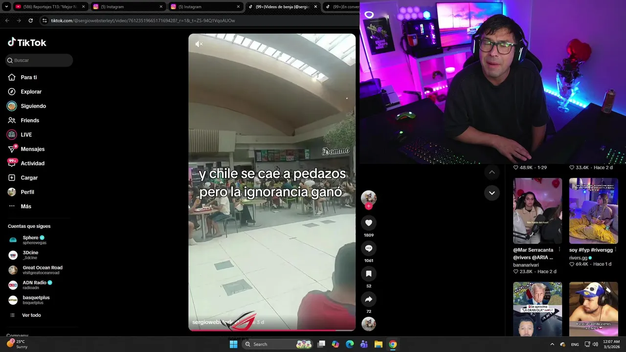View site information icon
The image size is (626, 352).
pos(45,21)
